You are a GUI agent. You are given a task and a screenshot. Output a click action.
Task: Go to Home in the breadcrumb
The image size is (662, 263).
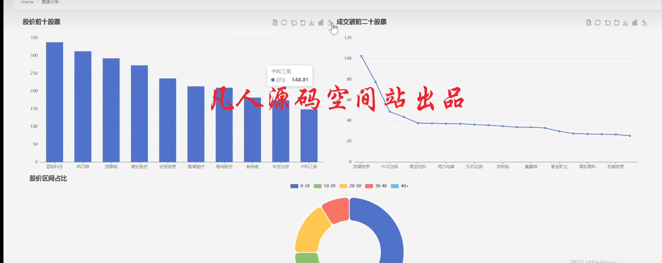coord(27,2)
